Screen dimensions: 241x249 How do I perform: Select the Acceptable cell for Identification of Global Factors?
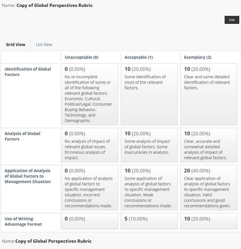(x=149, y=94)
